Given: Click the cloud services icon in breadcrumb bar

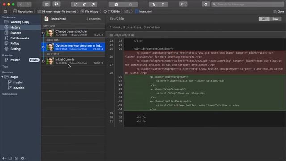Looking at the screenshot, I should [5, 11].
